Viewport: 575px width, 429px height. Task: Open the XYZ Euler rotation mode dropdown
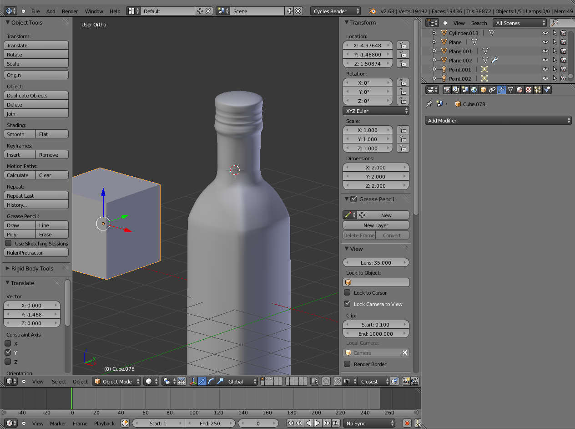[376, 111]
